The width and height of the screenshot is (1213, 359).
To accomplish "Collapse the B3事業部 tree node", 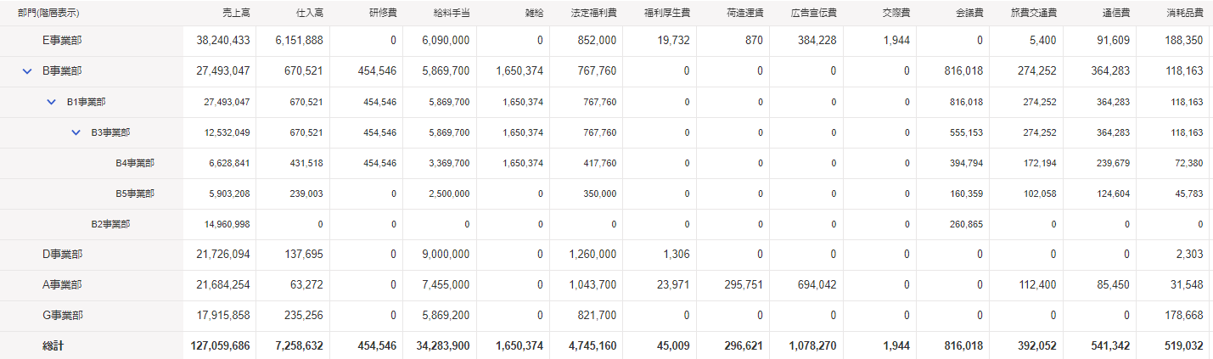I will point(76,132).
